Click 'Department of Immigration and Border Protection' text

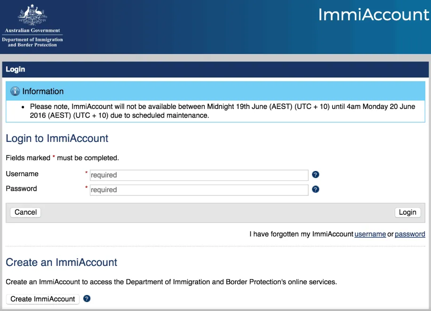[32, 42]
